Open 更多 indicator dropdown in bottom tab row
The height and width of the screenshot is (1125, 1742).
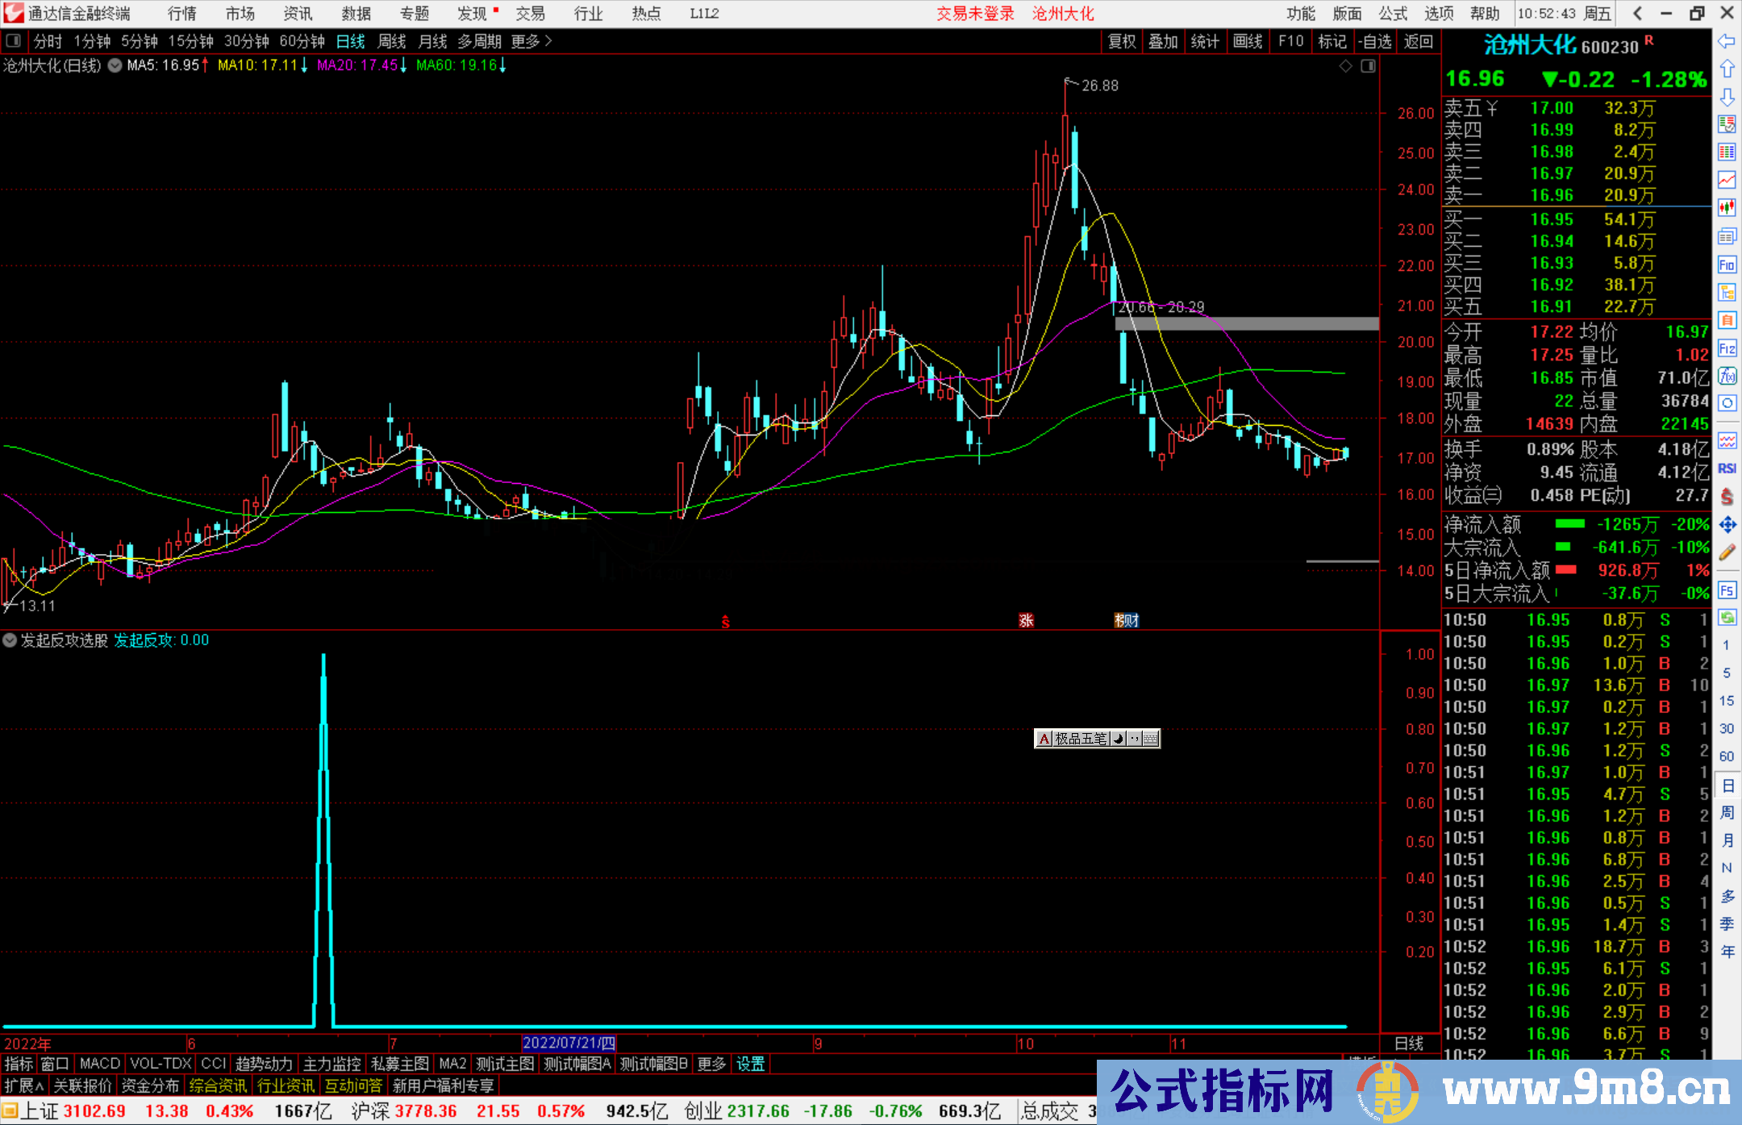pyautogui.click(x=710, y=1064)
